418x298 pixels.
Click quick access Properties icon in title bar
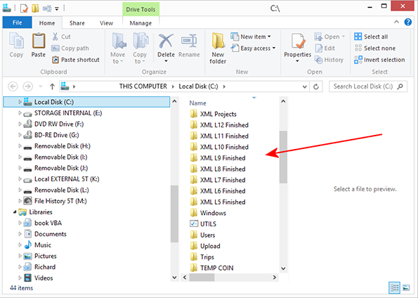pos(25,8)
